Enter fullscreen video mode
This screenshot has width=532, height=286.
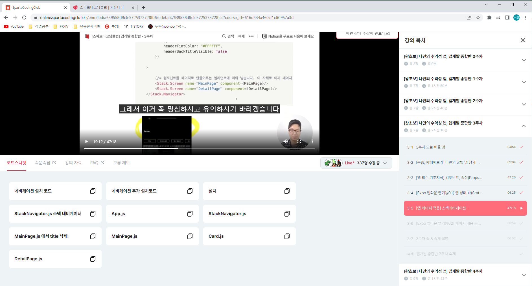coord(299,141)
